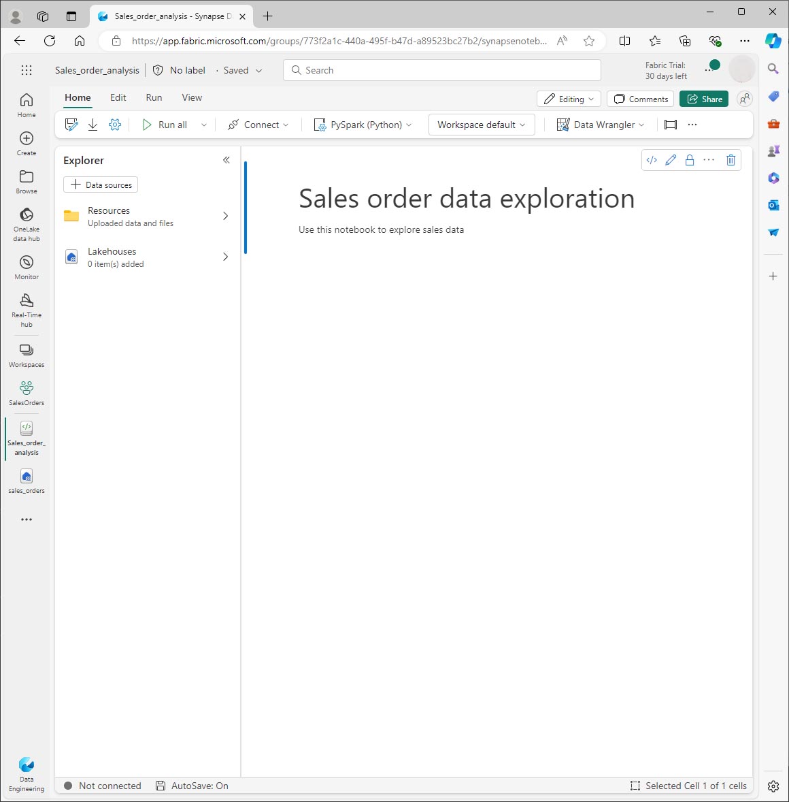Click the Sales order data exploration heading
Screen dimensions: 789x802
click(x=467, y=198)
